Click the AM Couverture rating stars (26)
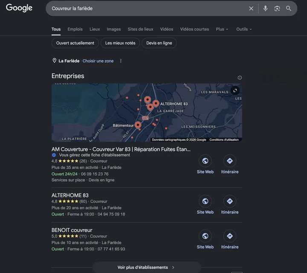307x273 pixels. (68, 161)
